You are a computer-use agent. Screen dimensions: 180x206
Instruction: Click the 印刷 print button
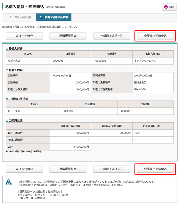pos(169,7)
